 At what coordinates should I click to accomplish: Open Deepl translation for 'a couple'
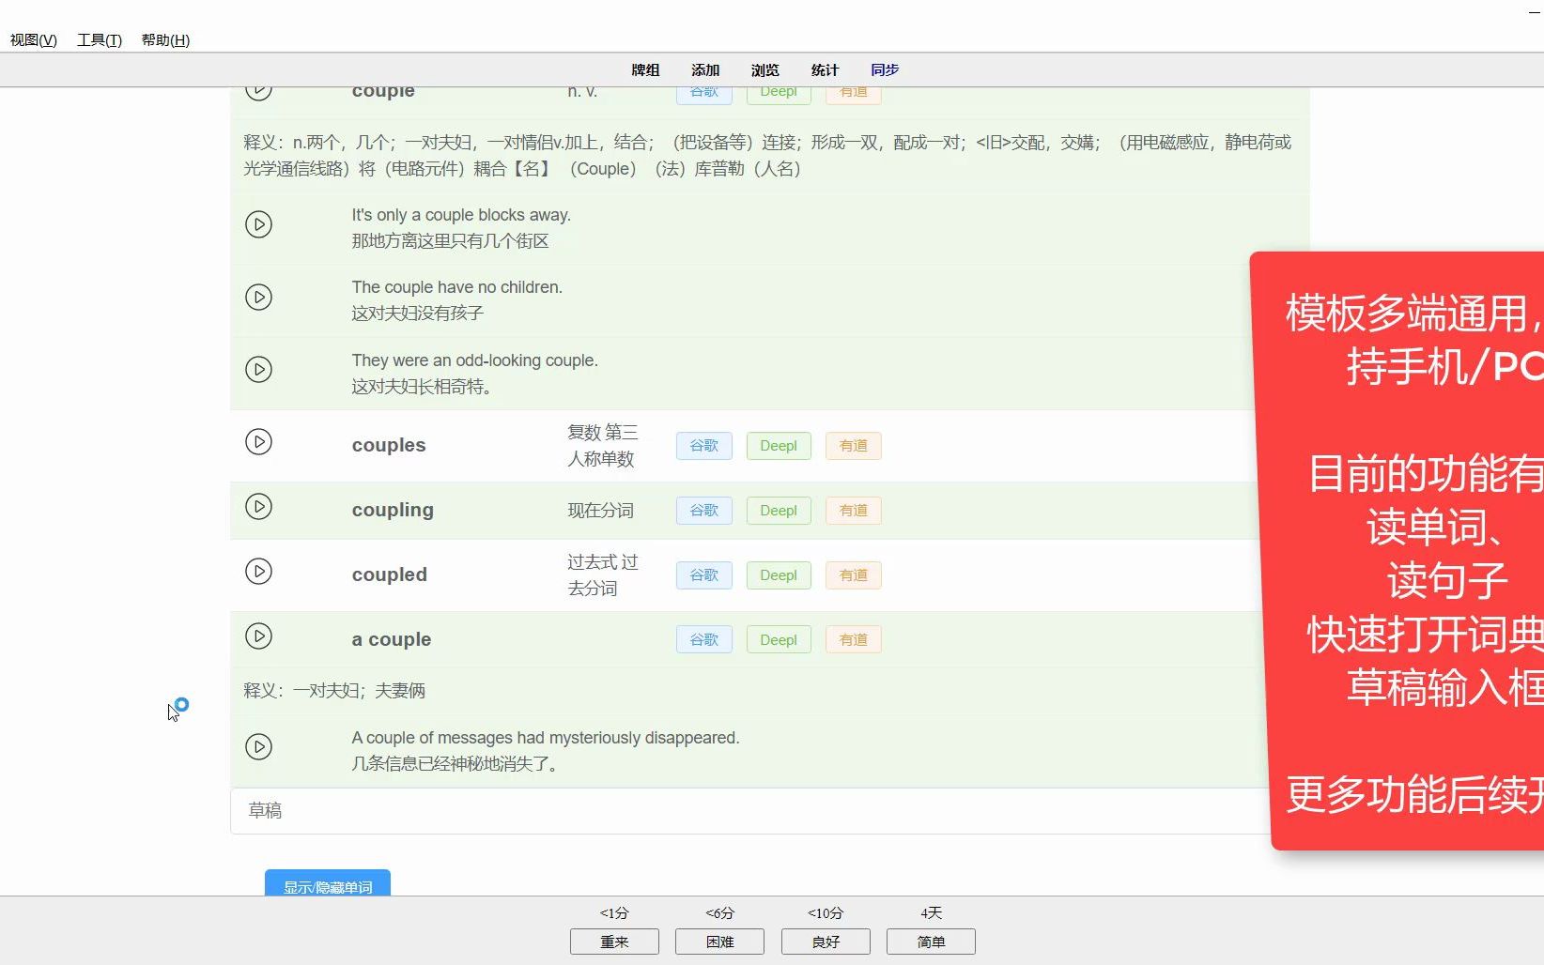pos(779,640)
